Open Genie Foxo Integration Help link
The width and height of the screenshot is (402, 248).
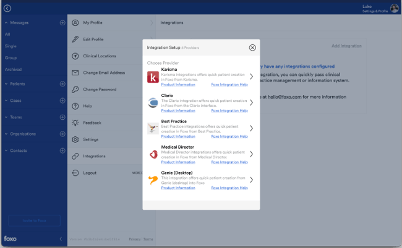click(x=229, y=188)
